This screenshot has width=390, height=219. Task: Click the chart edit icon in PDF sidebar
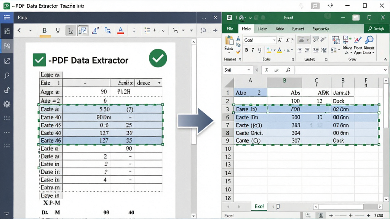(7, 61)
